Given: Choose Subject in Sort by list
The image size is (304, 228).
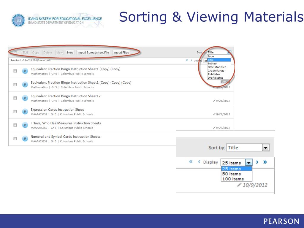Looking at the screenshot, I should 219,64.
